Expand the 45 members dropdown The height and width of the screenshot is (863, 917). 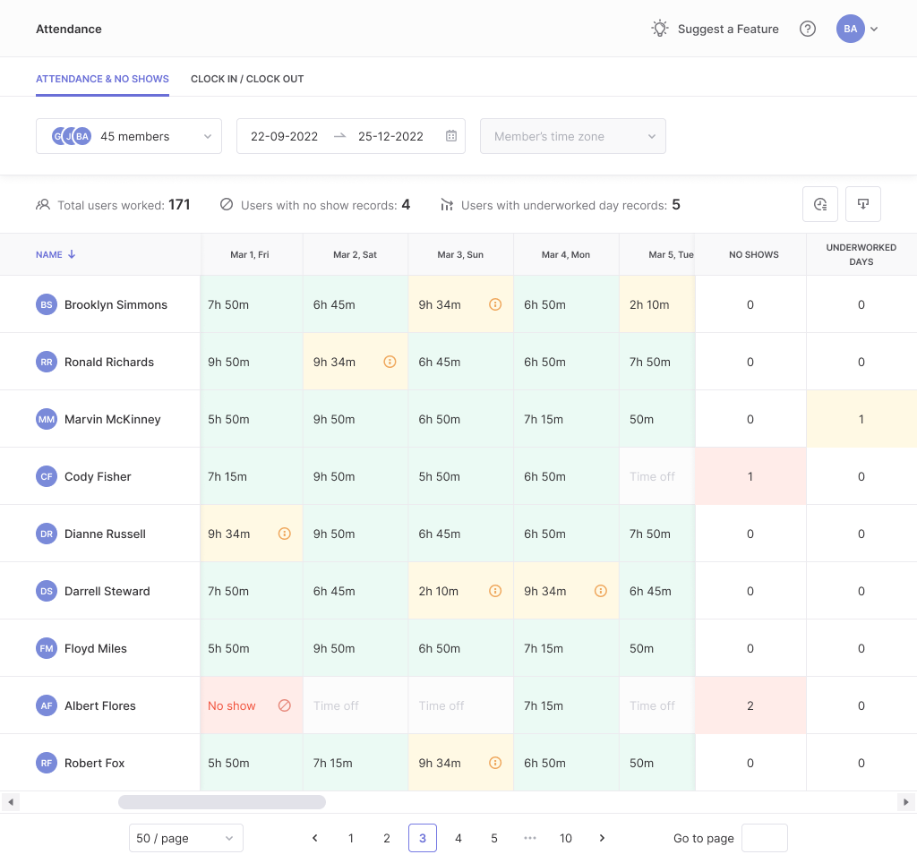coord(129,136)
